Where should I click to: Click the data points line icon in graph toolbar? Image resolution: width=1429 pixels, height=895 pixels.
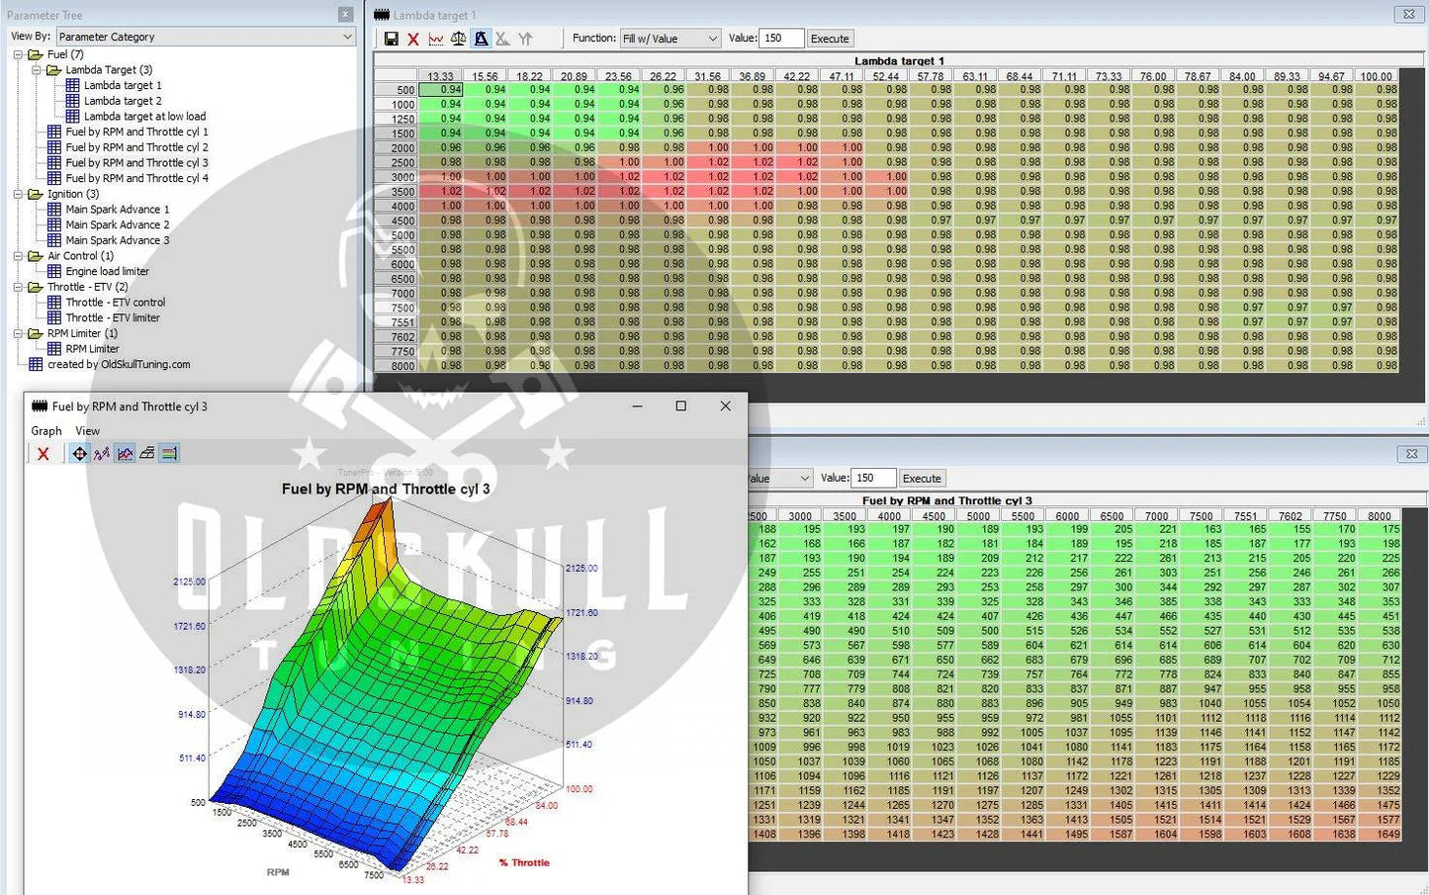[x=102, y=454]
